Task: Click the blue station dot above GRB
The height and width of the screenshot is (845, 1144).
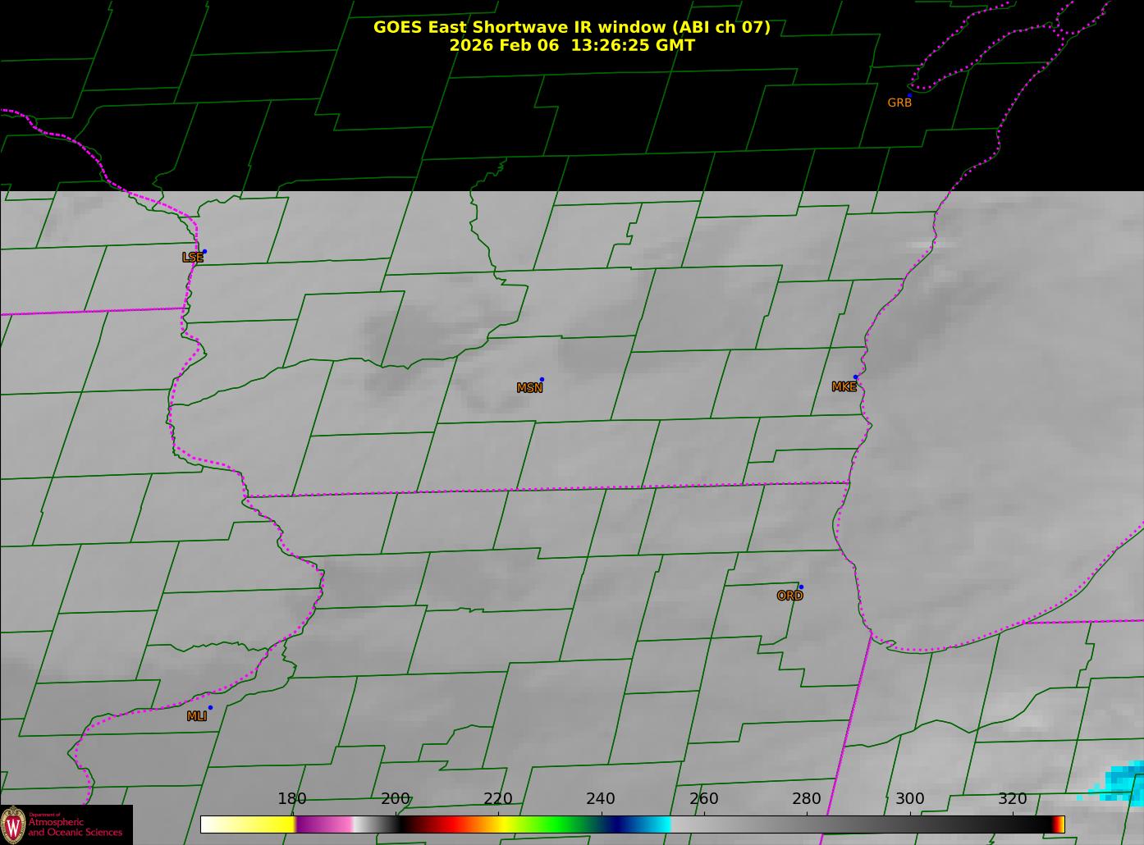Action: pos(909,95)
